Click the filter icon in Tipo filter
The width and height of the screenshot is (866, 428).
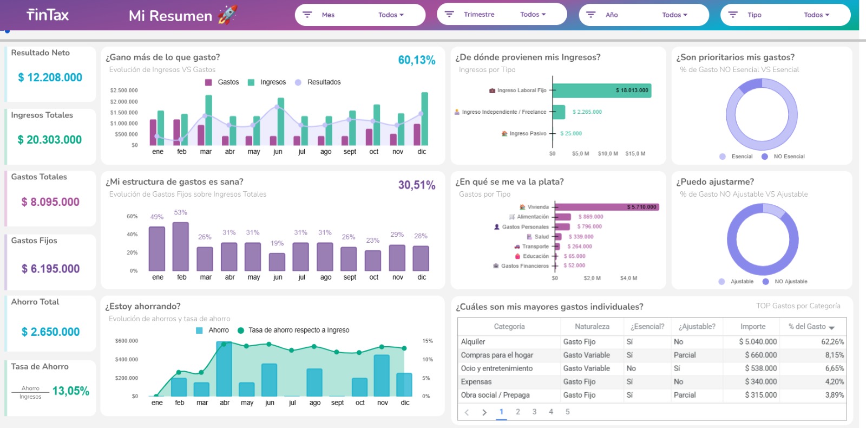733,15
